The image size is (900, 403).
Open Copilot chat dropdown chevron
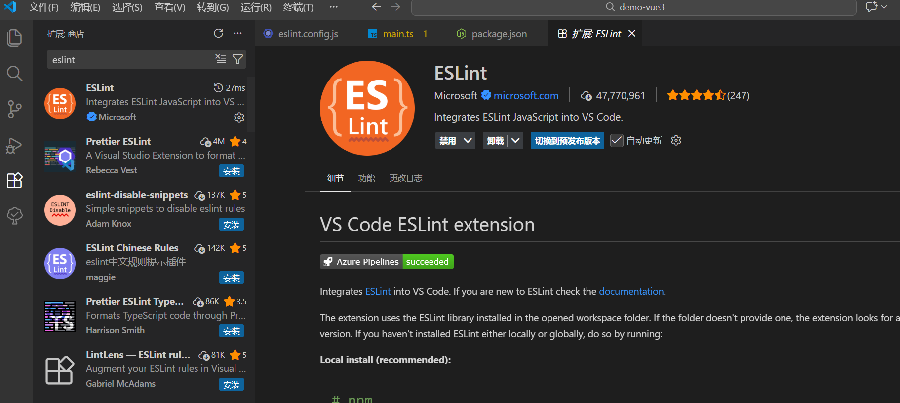click(x=884, y=7)
